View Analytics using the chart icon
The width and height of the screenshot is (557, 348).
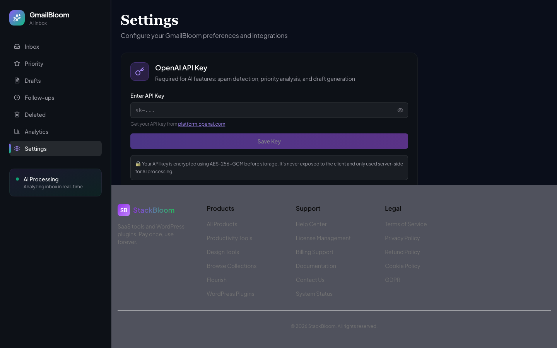[x=17, y=131]
